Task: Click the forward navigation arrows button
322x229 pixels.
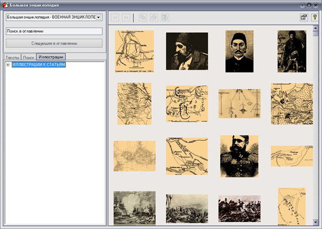Action: click(x=126, y=18)
